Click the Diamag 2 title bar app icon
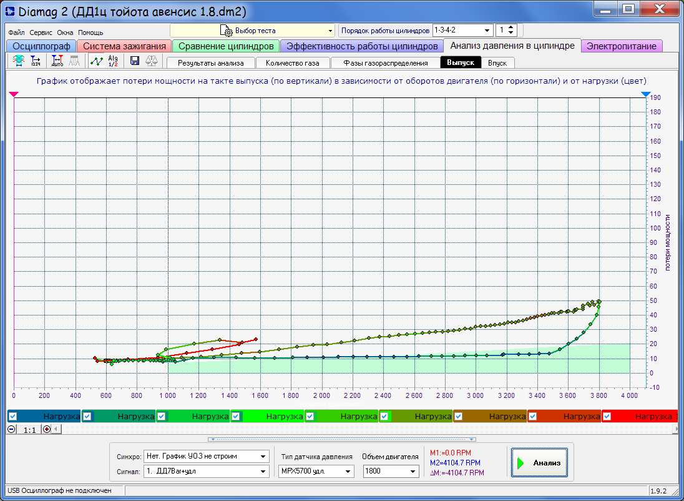Screen dimensions: 684x501 pyautogui.click(x=9, y=11)
